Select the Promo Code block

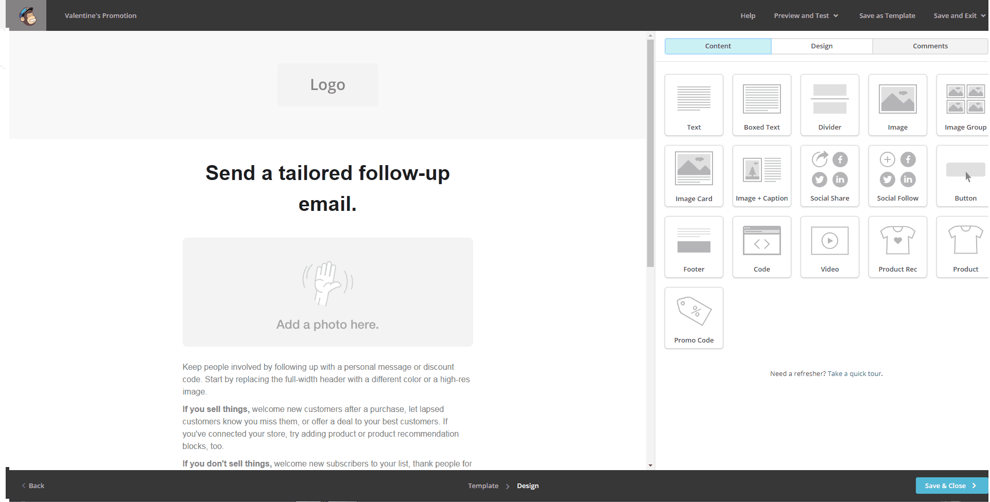coord(693,318)
